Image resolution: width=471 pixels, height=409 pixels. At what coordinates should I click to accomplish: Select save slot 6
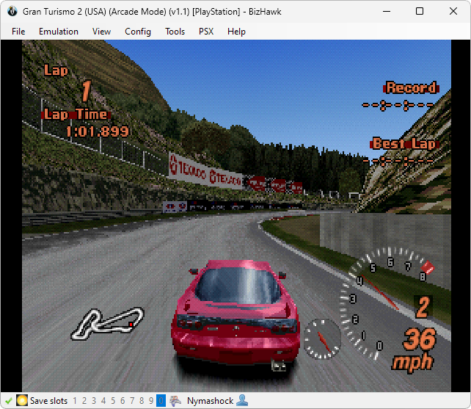click(x=123, y=401)
